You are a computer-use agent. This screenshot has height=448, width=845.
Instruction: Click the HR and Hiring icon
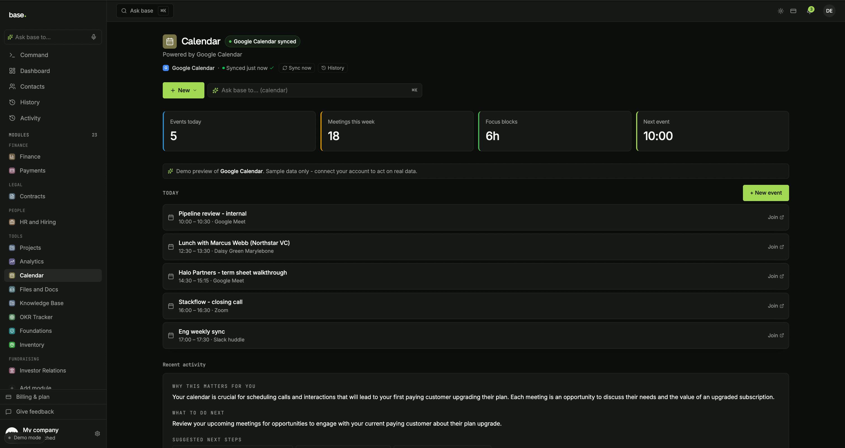pyautogui.click(x=12, y=222)
